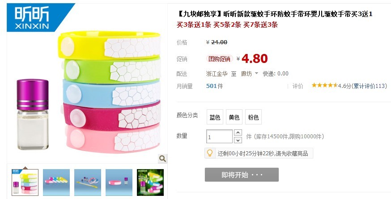Click the 即将开始 button
The width and height of the screenshot is (391, 199).
242,174
